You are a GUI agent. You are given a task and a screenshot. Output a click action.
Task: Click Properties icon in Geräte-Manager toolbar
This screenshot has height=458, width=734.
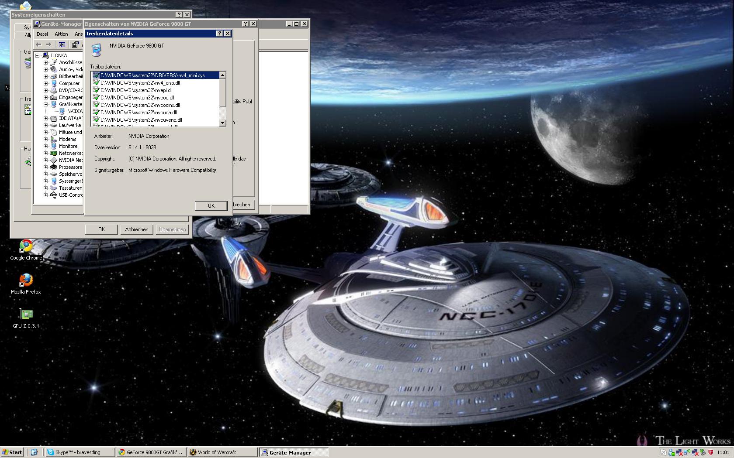point(75,44)
